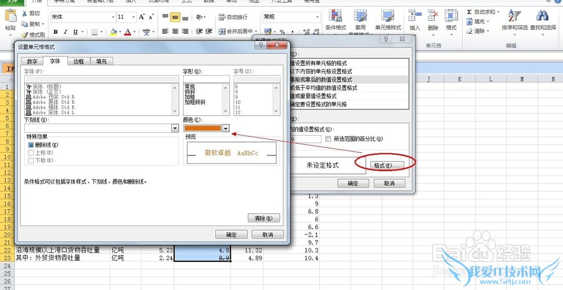
Task: Click the 沿海规模以上港口货物吞吐量 cell
Action: pos(62,250)
